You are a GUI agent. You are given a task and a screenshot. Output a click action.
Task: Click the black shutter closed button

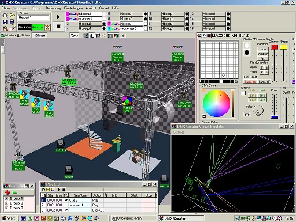click(x=247, y=53)
